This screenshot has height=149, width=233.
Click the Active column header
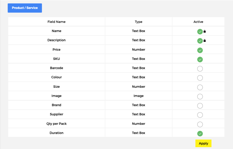[x=198, y=22]
